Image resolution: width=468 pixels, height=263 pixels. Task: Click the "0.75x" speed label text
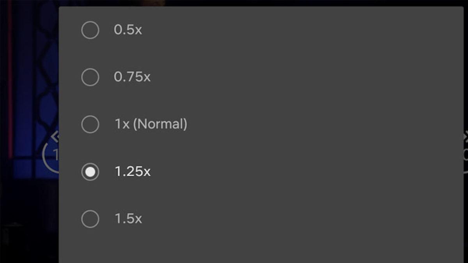click(x=132, y=77)
